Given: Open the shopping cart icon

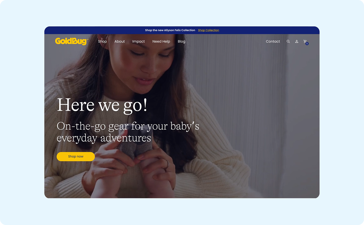Looking at the screenshot, I should [x=305, y=41].
